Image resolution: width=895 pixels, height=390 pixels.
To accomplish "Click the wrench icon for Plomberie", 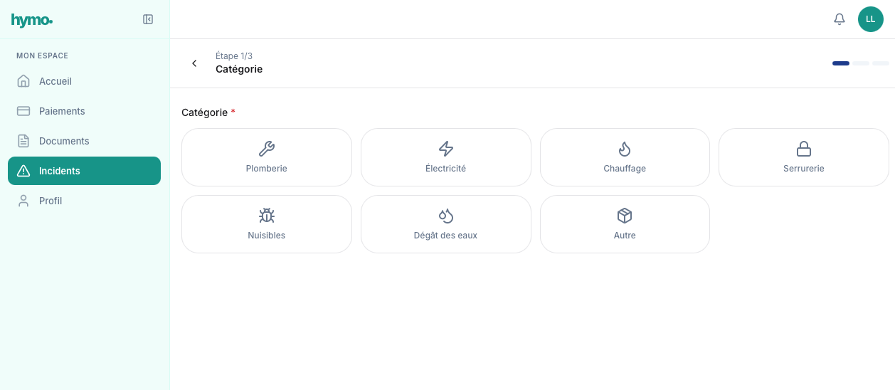I will click(266, 149).
